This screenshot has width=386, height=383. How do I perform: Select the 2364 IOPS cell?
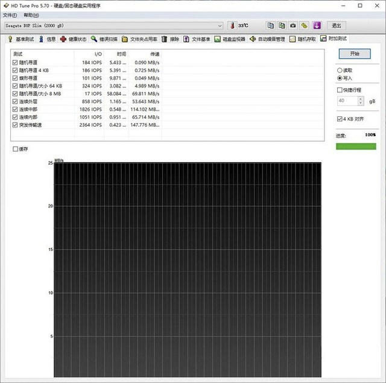tap(90, 125)
